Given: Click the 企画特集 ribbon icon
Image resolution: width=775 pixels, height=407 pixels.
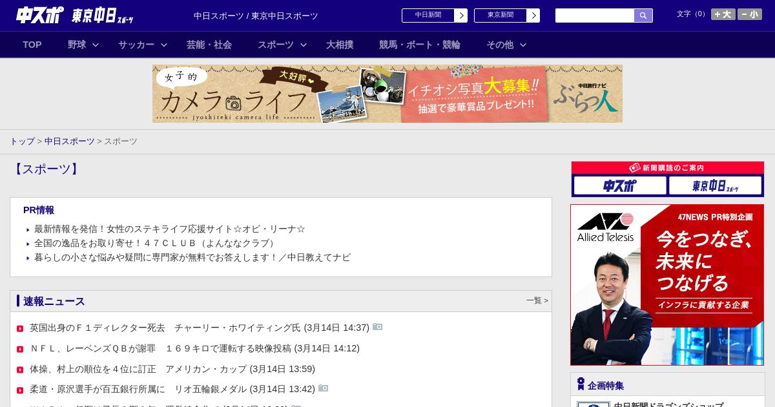Looking at the screenshot, I should [581, 384].
